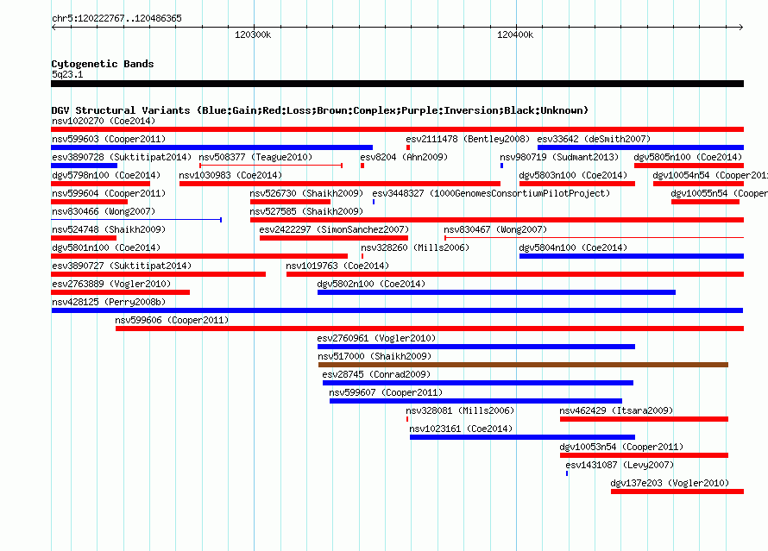Viewport: 768px width, 551px height.
Task: Click nsv1019763 (Coe2014) label
Action: coord(337,266)
